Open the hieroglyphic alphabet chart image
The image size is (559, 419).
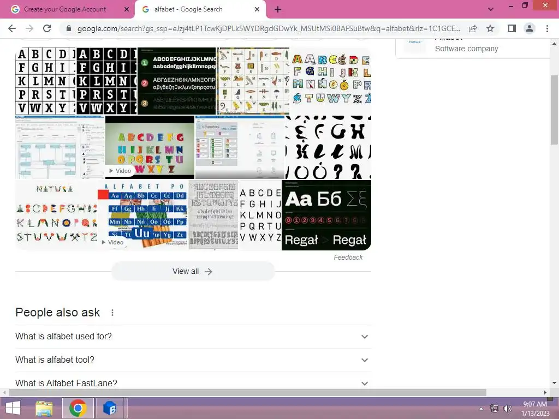click(x=253, y=81)
